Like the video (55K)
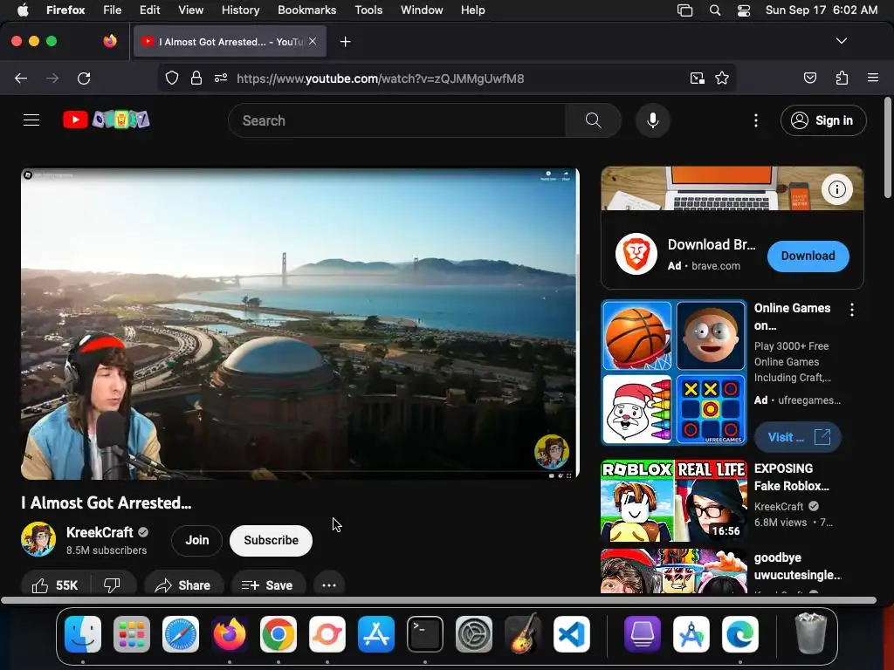 [55, 585]
